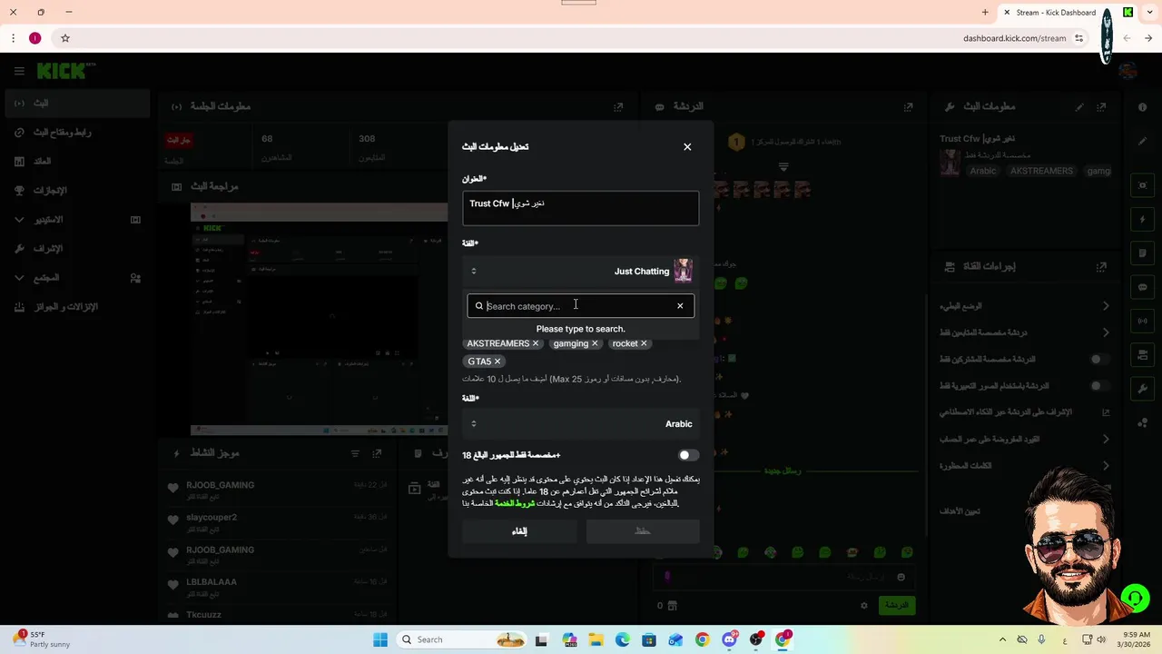Open the revenue page in sidebar
The height and width of the screenshot is (654, 1162).
coord(75,162)
